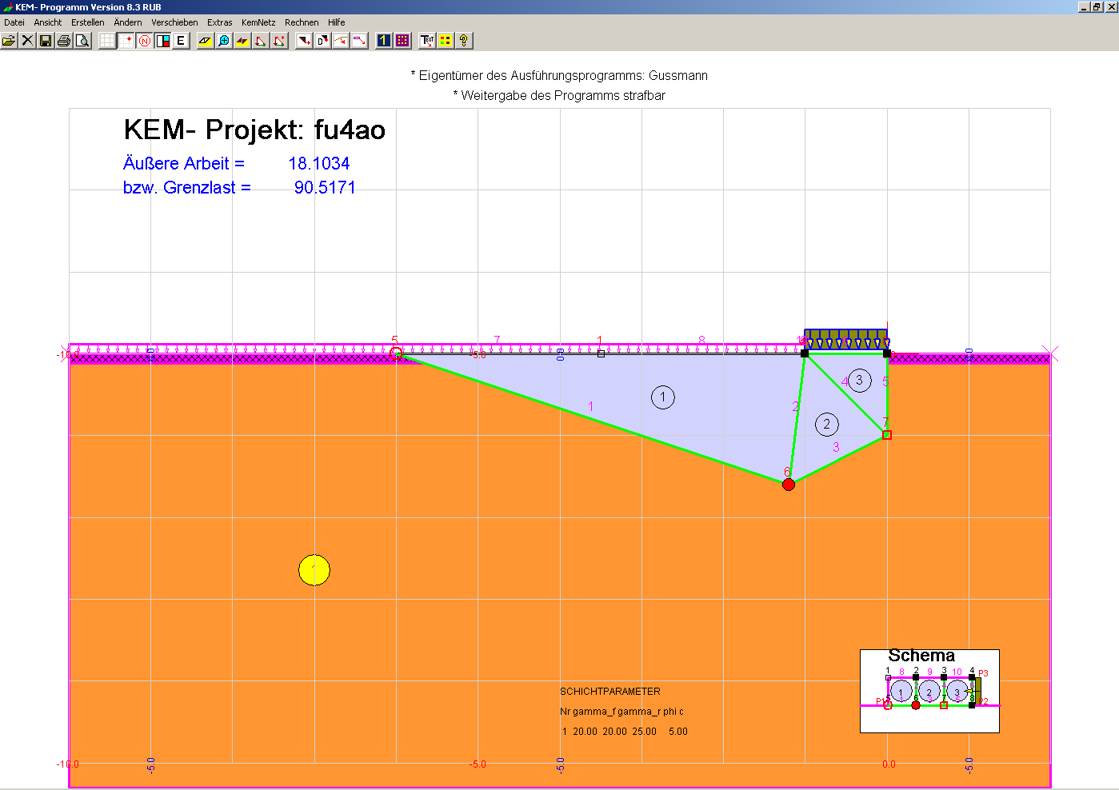Click the yellow number 1 icon
The image size is (1119, 790).
[384, 40]
